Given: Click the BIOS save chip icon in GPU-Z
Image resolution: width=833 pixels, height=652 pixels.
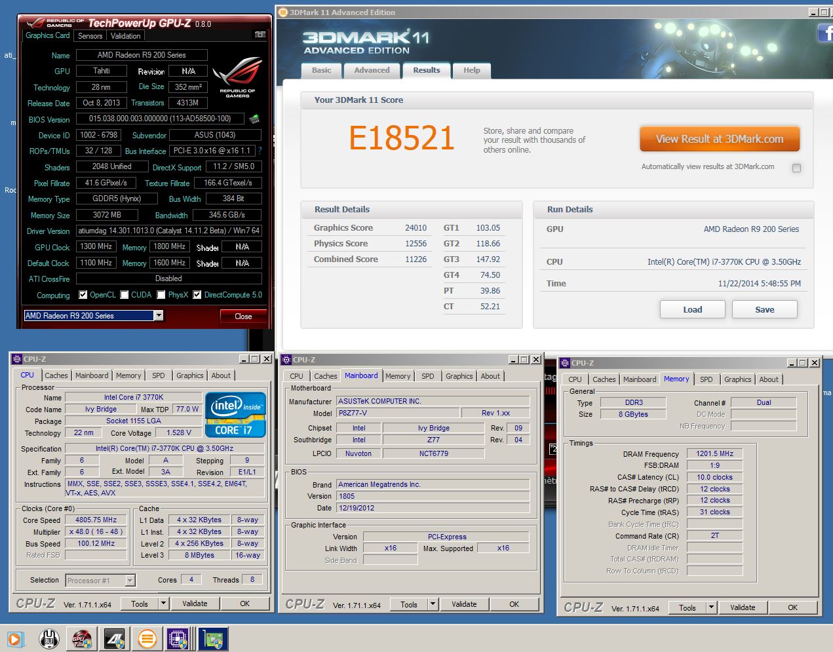Looking at the screenshot, I should [x=254, y=119].
